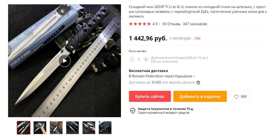Viewport: 270px width, 140px height.
Task: Select the third product thumbnail
Action: tap(56, 128)
